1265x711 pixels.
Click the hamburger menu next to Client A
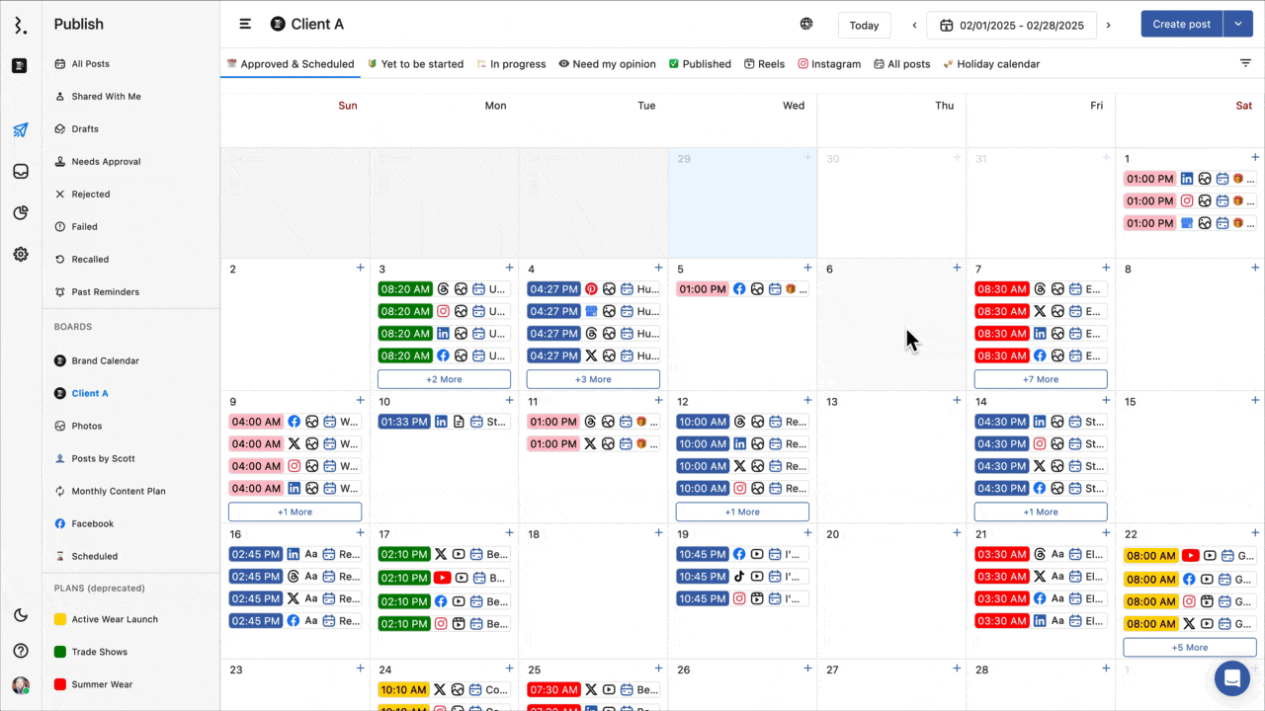point(244,24)
